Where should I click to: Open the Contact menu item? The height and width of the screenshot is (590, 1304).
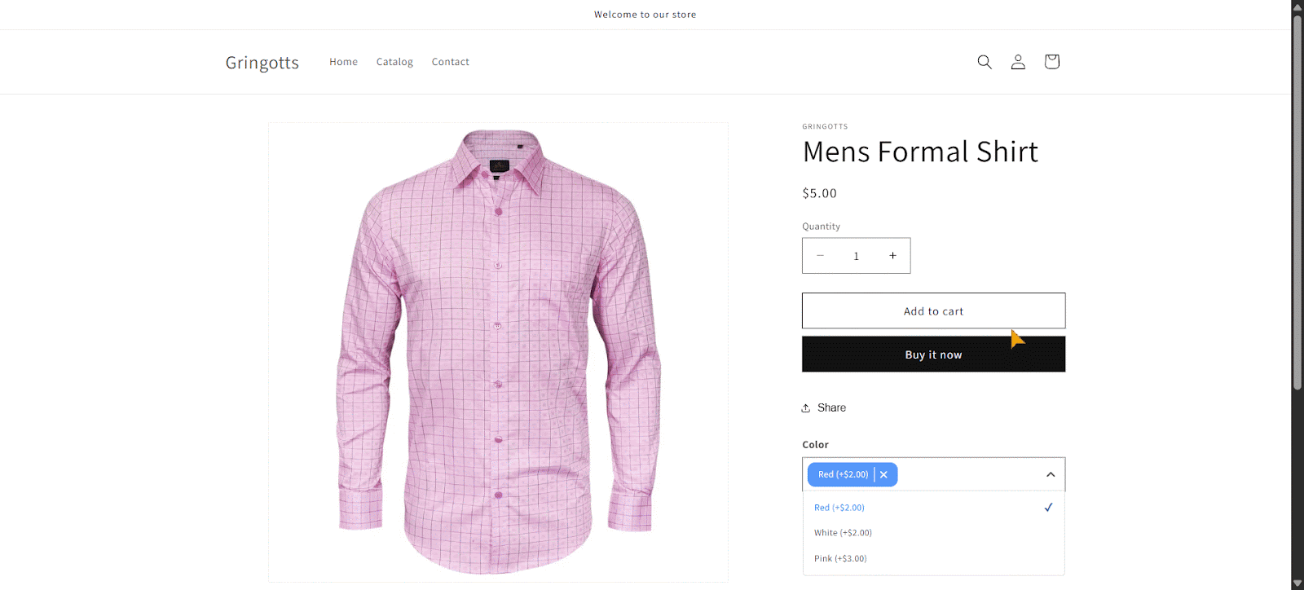(450, 62)
